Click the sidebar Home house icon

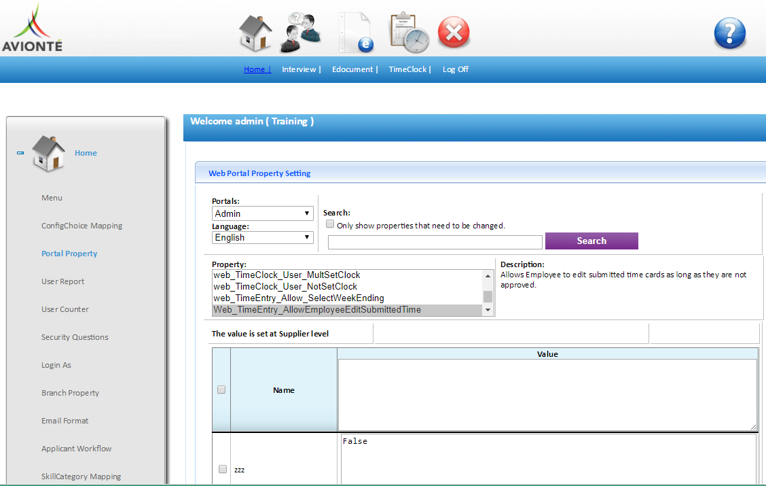[48, 154]
